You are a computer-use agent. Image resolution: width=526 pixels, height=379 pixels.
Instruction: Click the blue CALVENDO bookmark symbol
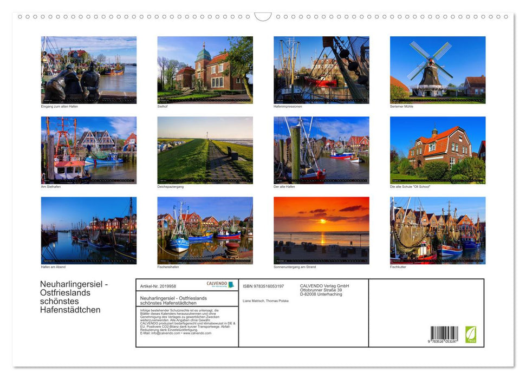click(231, 284)
